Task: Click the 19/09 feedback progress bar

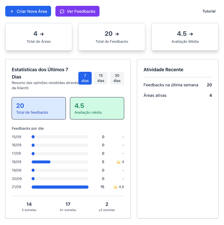Action: coord(60,170)
